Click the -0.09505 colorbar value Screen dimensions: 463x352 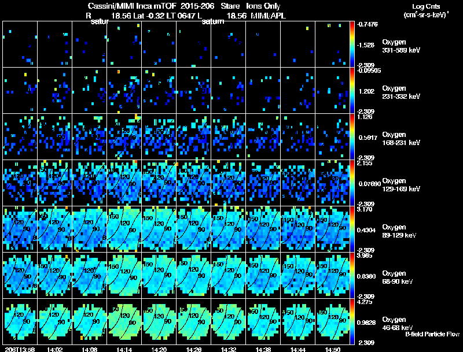coord(369,71)
